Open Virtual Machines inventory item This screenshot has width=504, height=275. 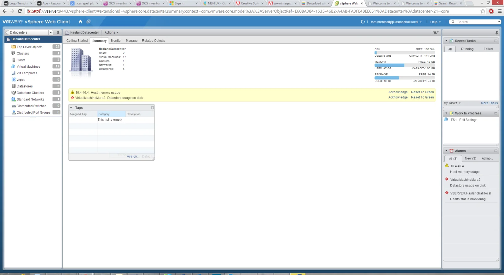(x=28, y=66)
